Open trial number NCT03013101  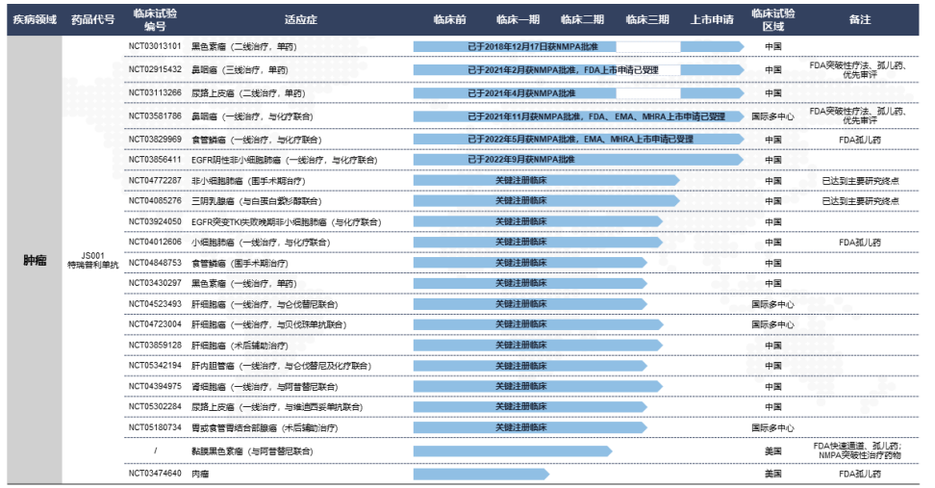(x=154, y=46)
